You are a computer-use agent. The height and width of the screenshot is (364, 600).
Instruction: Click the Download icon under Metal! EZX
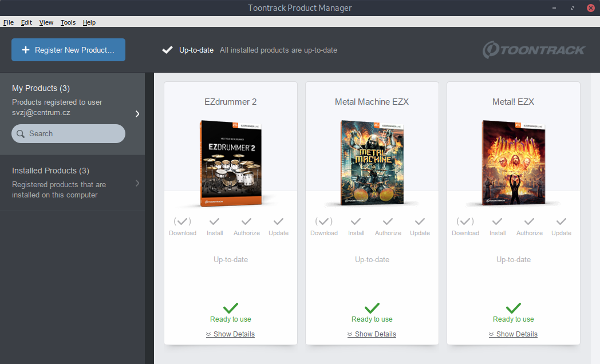[465, 223]
